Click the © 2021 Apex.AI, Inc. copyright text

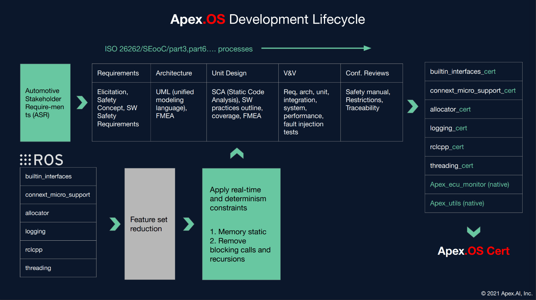tap(507, 293)
